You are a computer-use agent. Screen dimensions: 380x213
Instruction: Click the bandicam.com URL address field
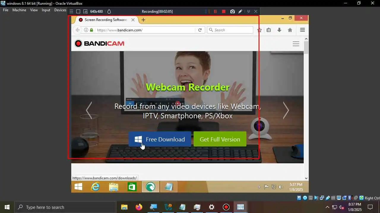coord(145,30)
